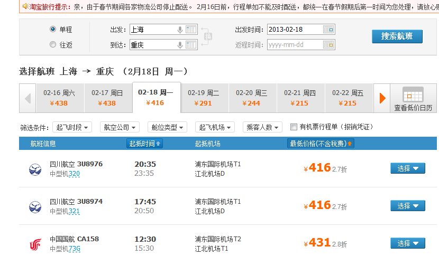Viewport: 439px width, 256px height.
Task: Sort by 最低价格(不含税费) column header
Action: pos(321,144)
